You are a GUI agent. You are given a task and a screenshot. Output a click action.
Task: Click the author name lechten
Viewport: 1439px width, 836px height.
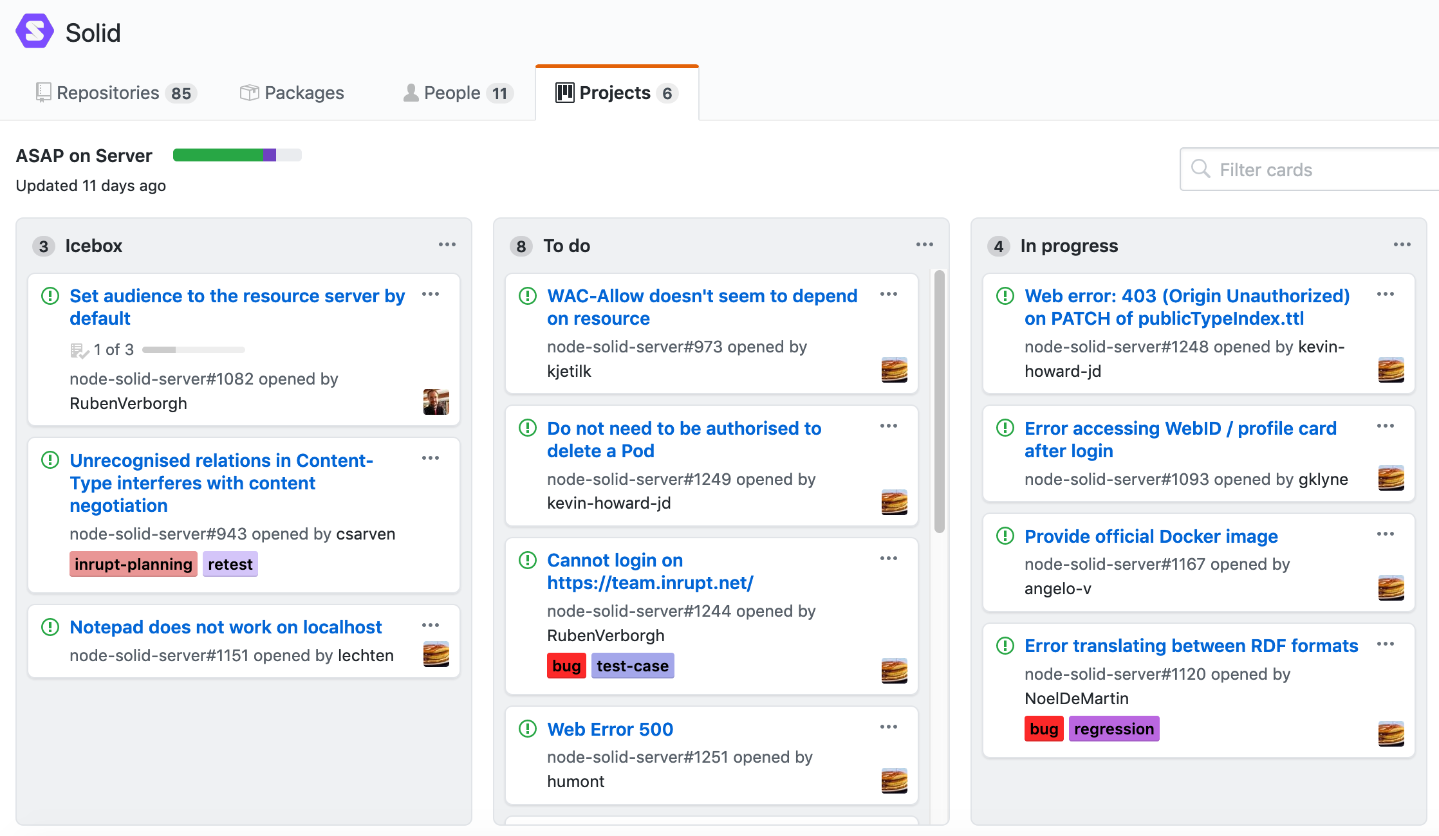366,655
